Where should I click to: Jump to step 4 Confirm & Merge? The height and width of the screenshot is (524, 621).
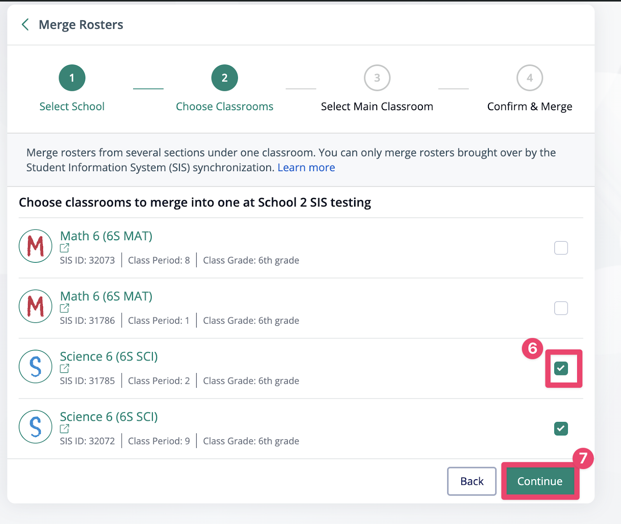coord(529,78)
